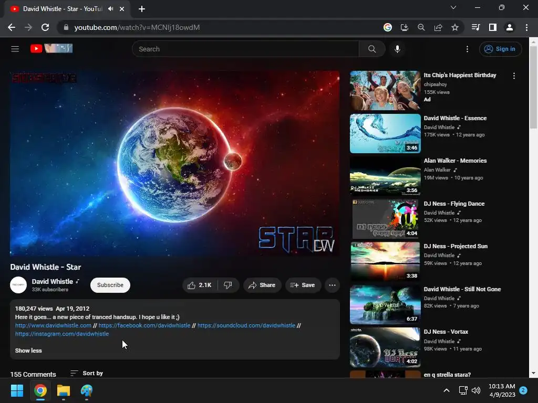Open Google icon in address bar

tap(388, 27)
